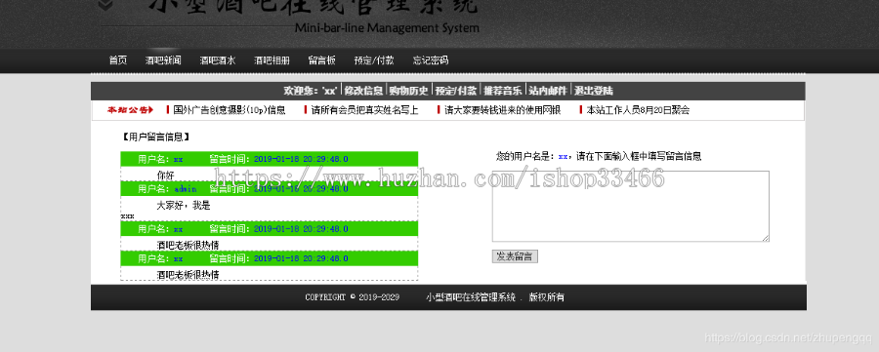Open the 留言板 page

pos(321,60)
